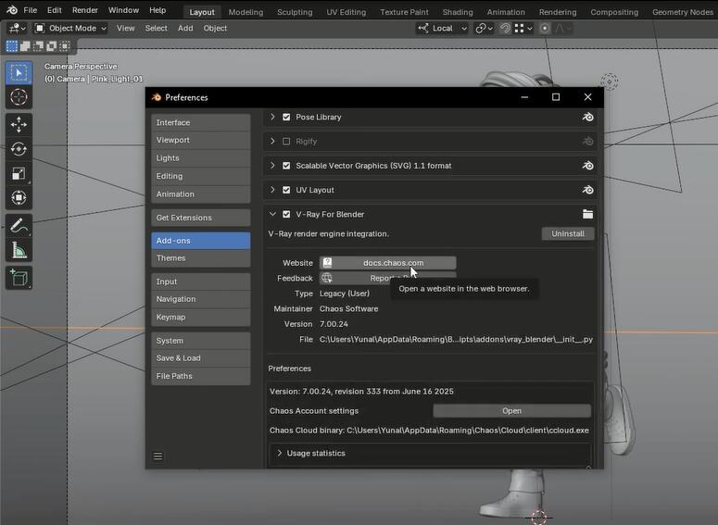Open V-Ray addon folder icon
This screenshot has width=718, height=525.
(588, 214)
